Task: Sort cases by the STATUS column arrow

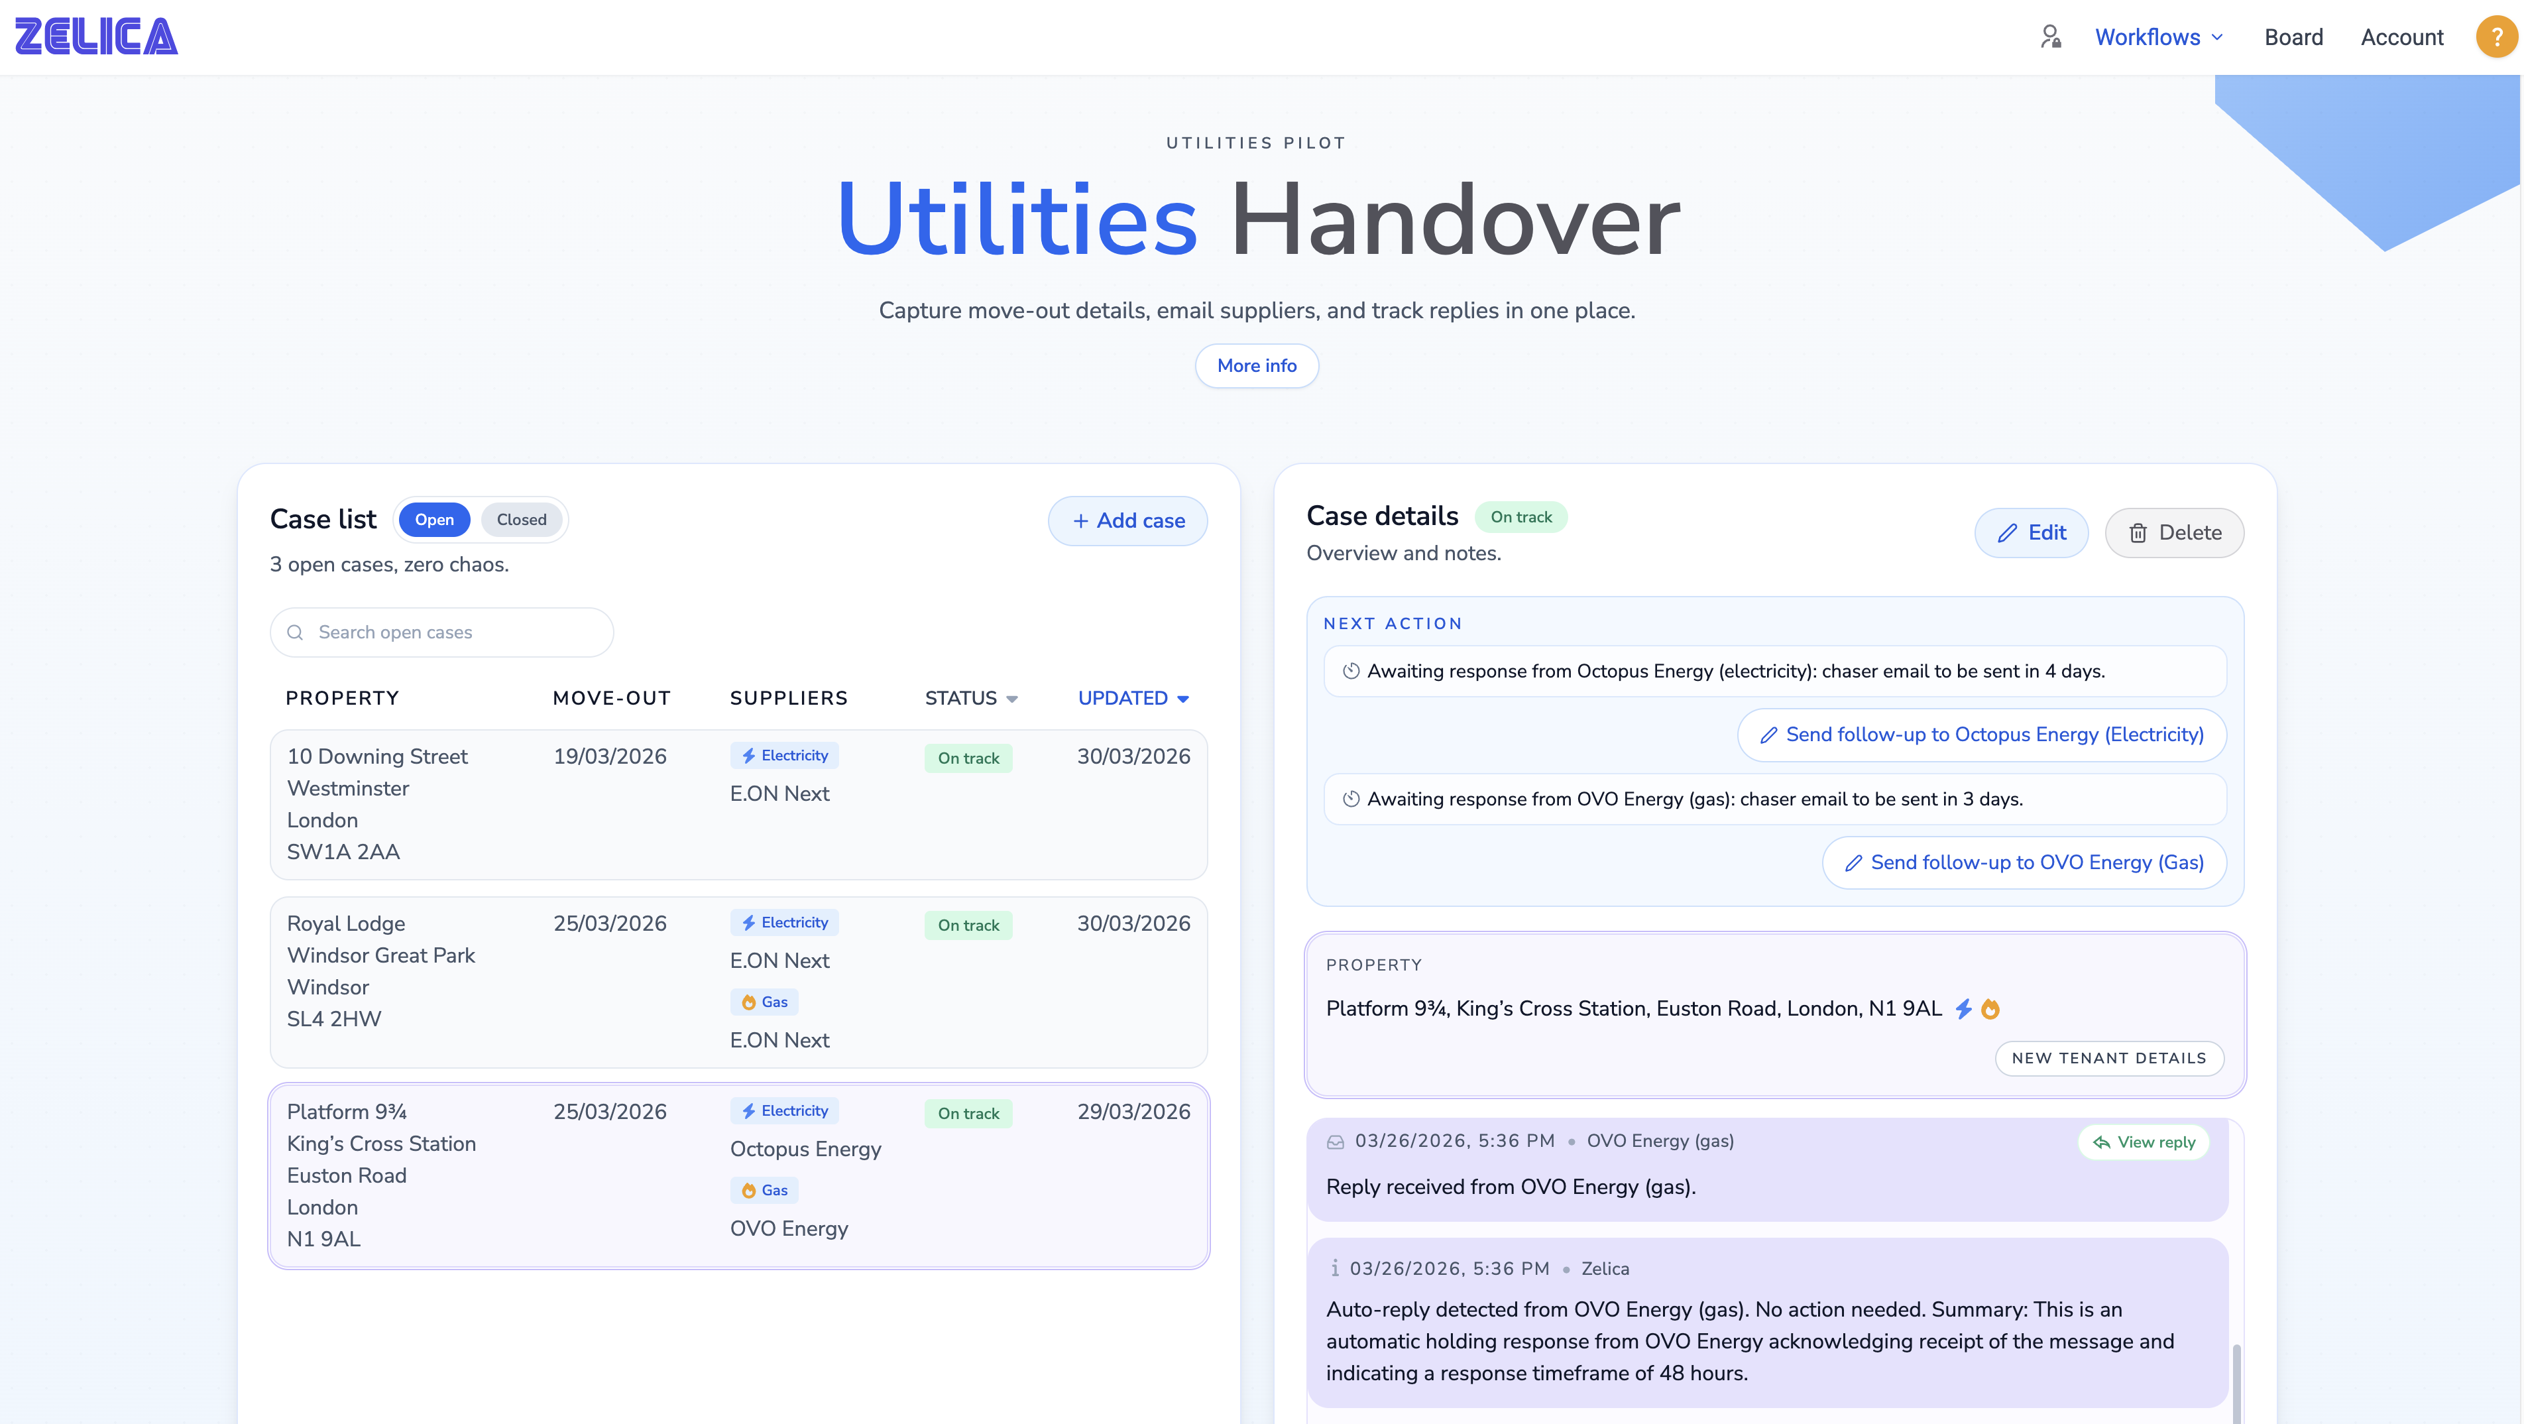Action: 1012,699
